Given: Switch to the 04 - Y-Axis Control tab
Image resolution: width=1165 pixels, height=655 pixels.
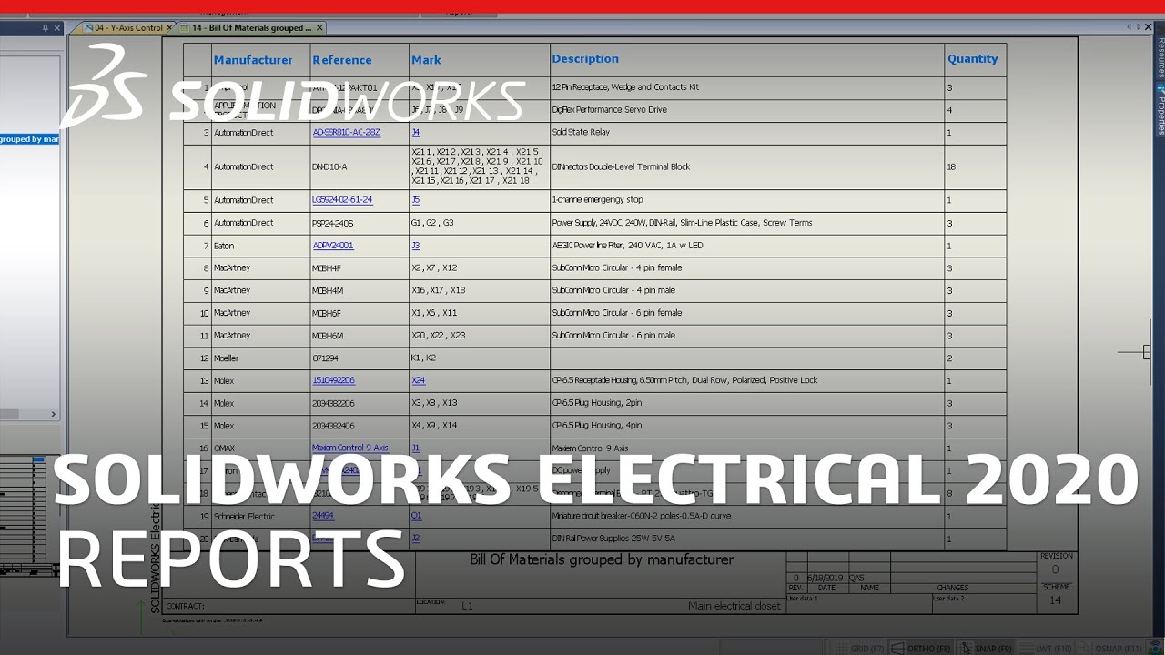Looking at the screenshot, I should click(123, 28).
